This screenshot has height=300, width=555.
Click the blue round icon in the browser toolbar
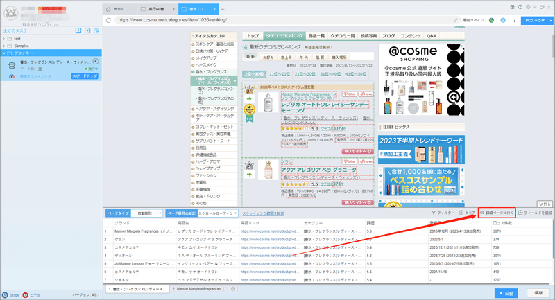tap(503, 20)
